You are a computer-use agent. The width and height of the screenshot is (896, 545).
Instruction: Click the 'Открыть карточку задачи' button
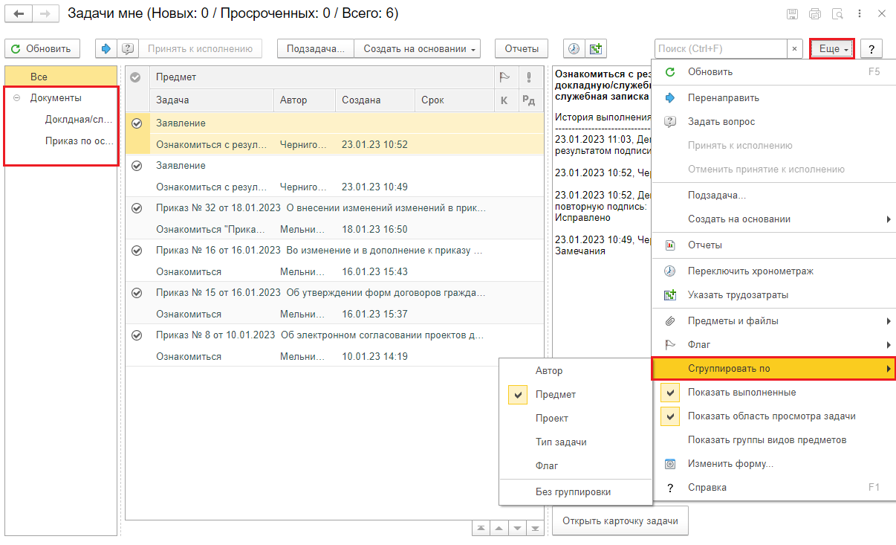coord(620,520)
